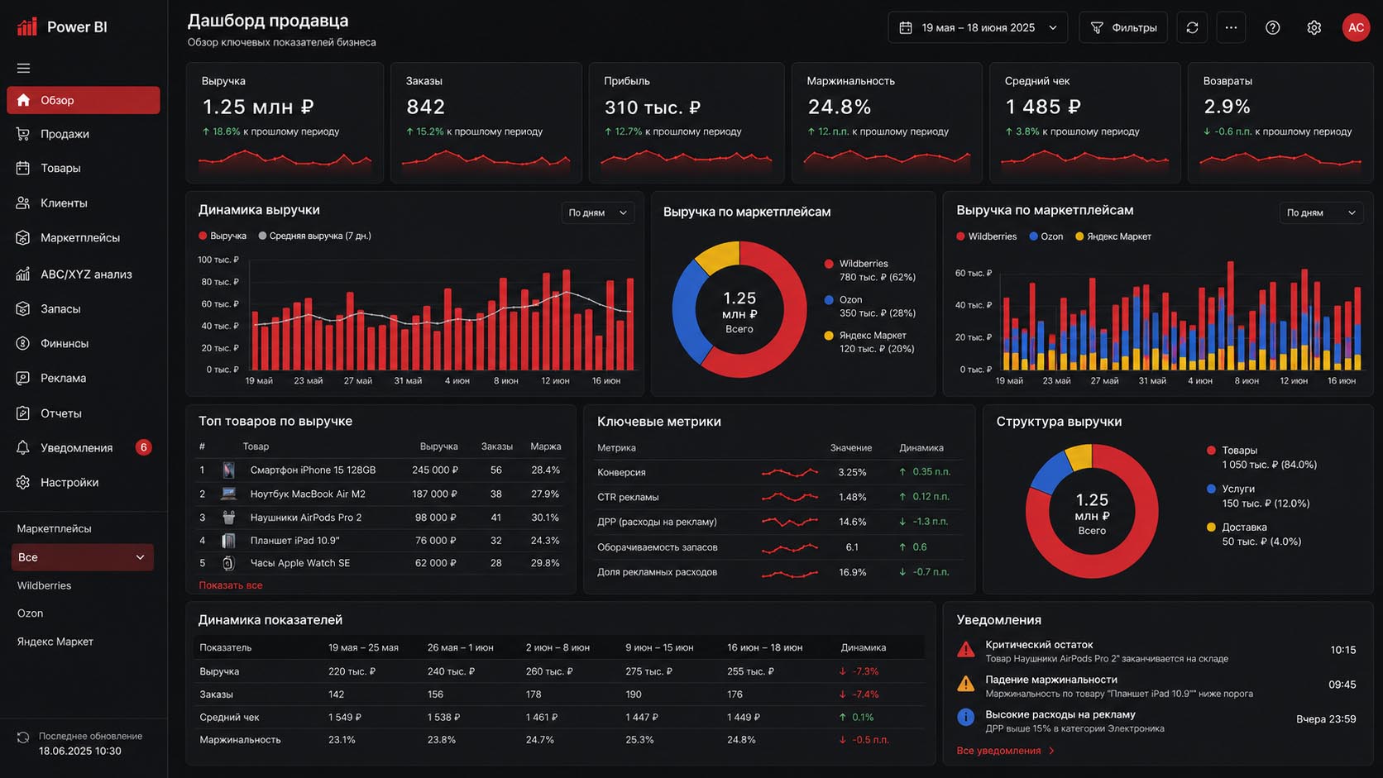Image resolution: width=1383 pixels, height=778 pixels.
Task: Toggle the Выручка legend dot in Динамика выручки
Action: tap(203, 236)
